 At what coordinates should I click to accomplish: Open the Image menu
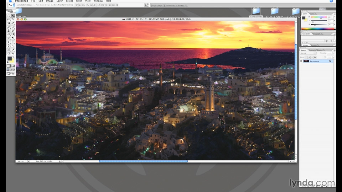pos(50,1)
